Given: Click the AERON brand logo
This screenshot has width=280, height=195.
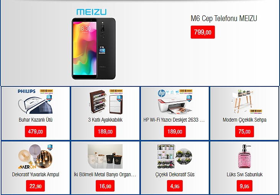Looking at the screenshot, I should (27, 167).
